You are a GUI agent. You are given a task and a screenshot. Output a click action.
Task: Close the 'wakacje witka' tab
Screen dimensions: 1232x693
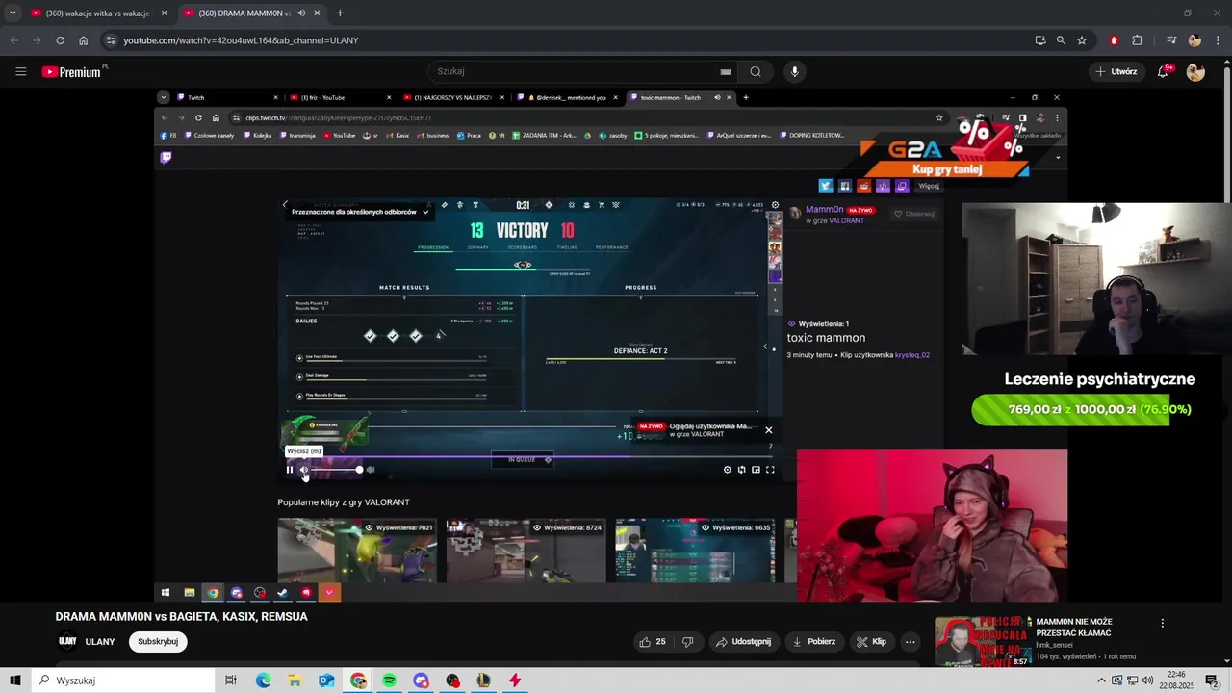(x=164, y=13)
